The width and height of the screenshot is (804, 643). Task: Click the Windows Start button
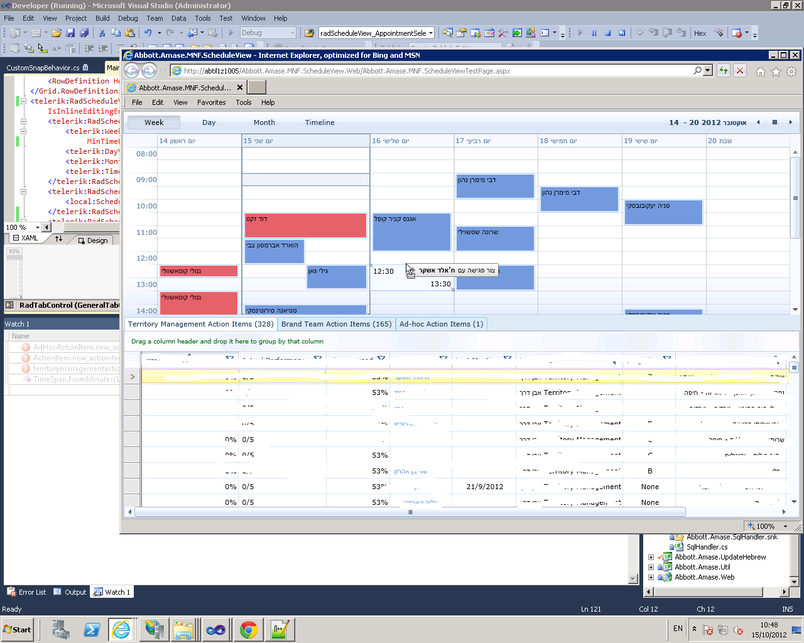coord(18,629)
